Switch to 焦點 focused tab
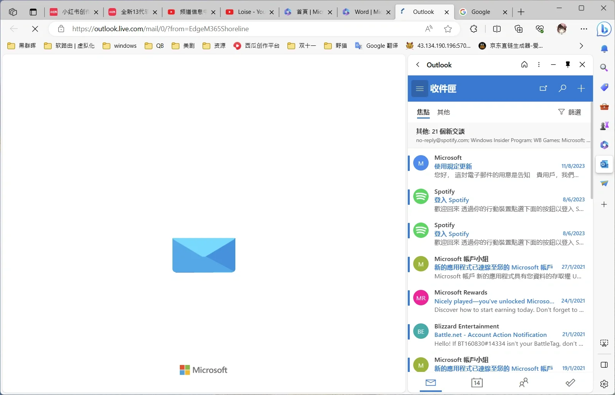The width and height of the screenshot is (615, 395). point(423,112)
